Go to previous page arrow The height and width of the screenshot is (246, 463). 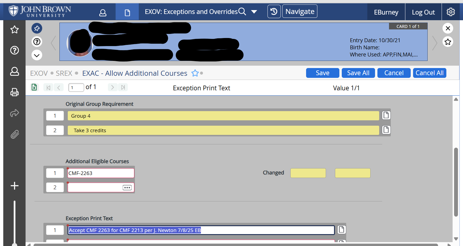59,87
